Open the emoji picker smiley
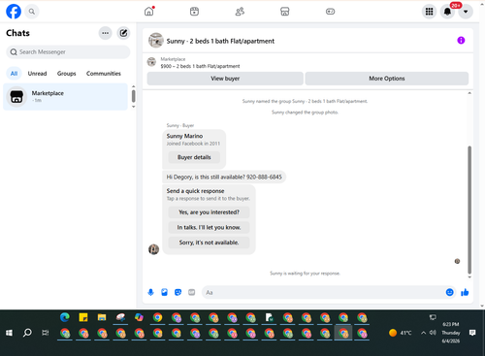This screenshot has width=485, height=356. coord(449,293)
